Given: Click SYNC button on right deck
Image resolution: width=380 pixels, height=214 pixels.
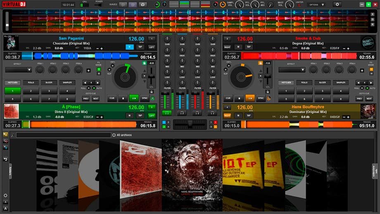Looking at the screenshot, I should click(x=261, y=98).
